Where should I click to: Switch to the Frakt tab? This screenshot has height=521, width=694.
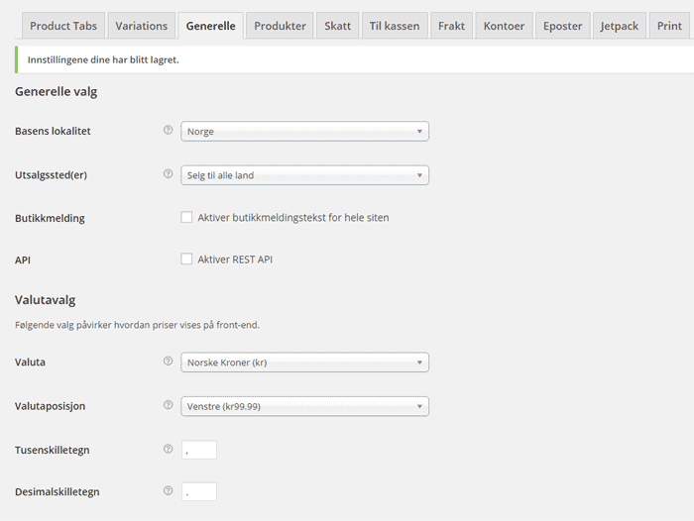451,26
